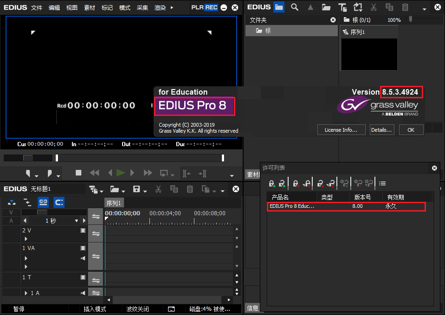This screenshot has width=445, height=315.
Task: Toggle ripple mode button
Action: tap(27, 202)
